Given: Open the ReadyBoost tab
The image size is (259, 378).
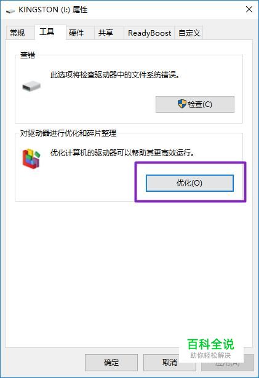Looking at the screenshot, I should [149, 33].
